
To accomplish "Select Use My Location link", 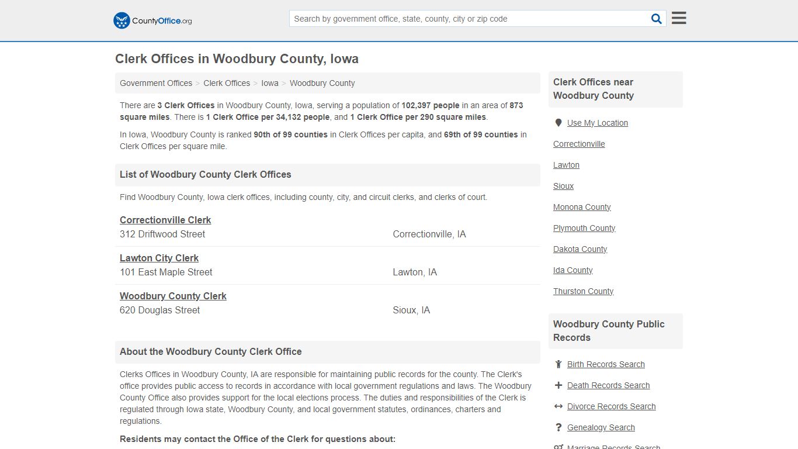I will coord(598,123).
